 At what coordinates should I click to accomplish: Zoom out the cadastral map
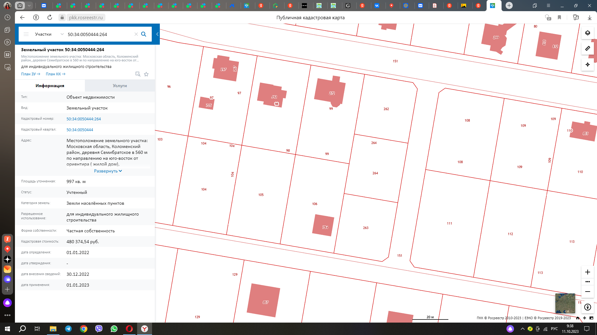(587, 292)
